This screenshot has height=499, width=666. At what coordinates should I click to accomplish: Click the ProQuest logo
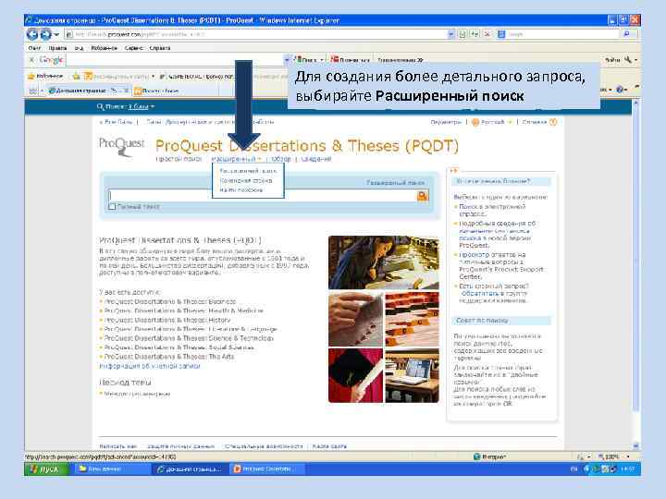coord(122,147)
